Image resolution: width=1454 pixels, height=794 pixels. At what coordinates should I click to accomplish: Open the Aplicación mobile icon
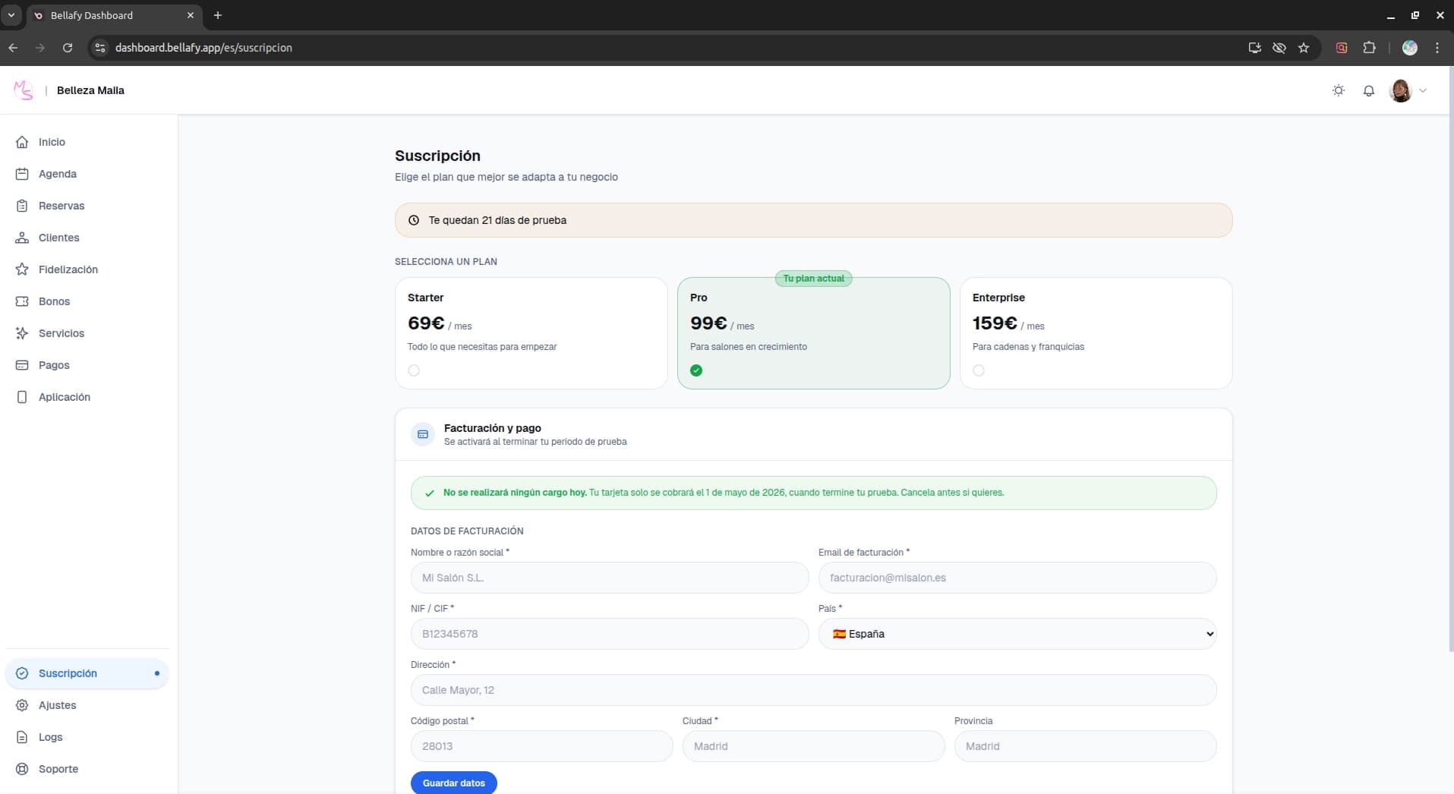point(21,397)
